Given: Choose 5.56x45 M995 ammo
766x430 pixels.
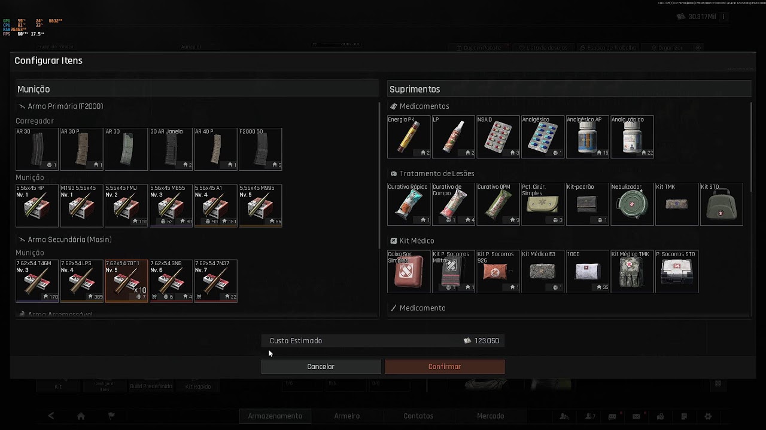Looking at the screenshot, I should point(260,205).
